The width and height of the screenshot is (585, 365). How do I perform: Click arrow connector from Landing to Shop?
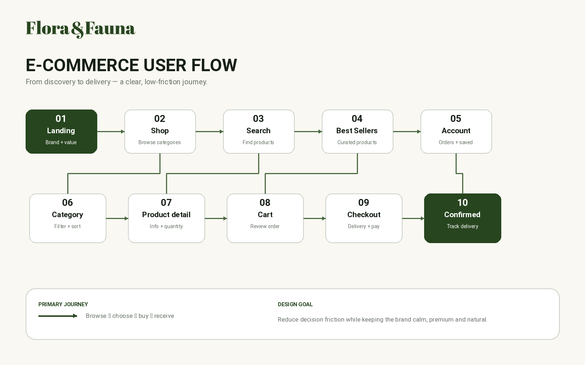(111, 131)
